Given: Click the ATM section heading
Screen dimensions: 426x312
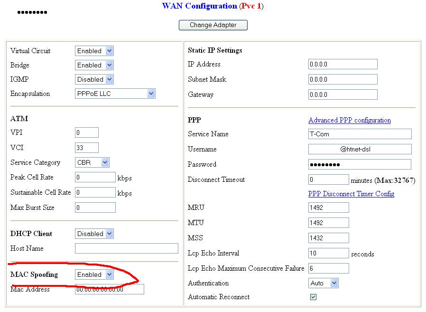Looking at the screenshot, I should (x=19, y=119).
